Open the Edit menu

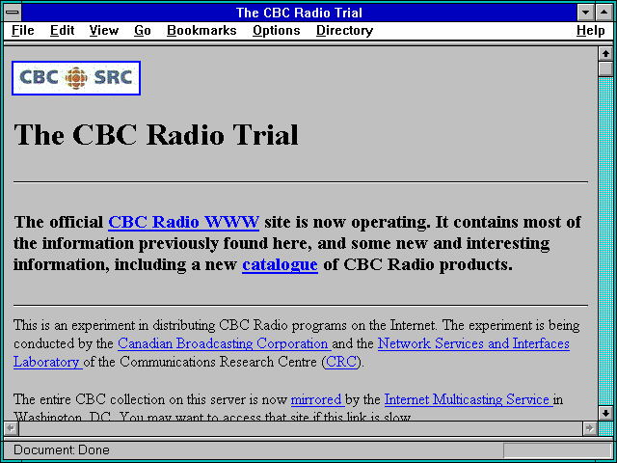62,30
